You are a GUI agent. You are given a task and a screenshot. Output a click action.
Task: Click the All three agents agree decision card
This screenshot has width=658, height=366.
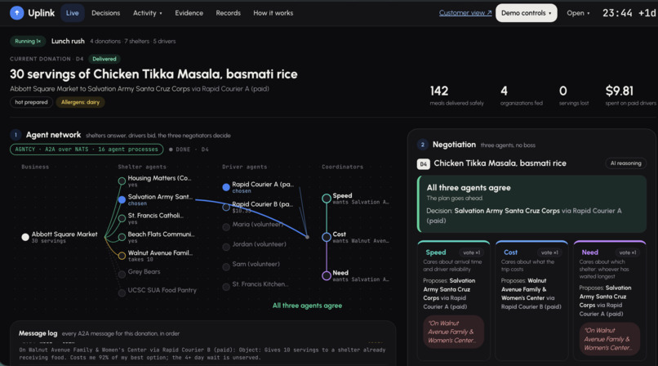click(x=531, y=204)
